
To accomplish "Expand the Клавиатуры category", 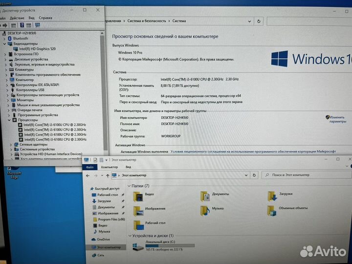I will (x=6, y=70).
